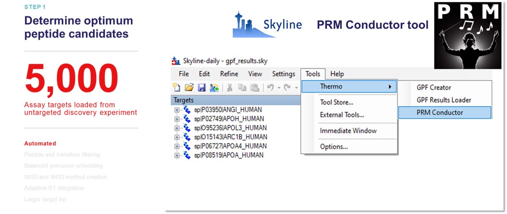Open the Thermo submenu arrow
Screen dimensions: 507x214
[390, 86]
